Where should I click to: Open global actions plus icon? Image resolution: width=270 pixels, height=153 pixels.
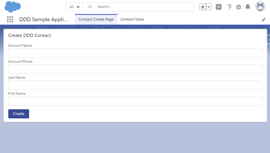(219, 7)
